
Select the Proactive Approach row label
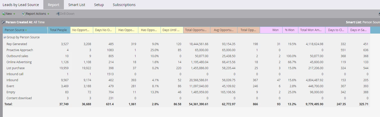coord(20,50)
